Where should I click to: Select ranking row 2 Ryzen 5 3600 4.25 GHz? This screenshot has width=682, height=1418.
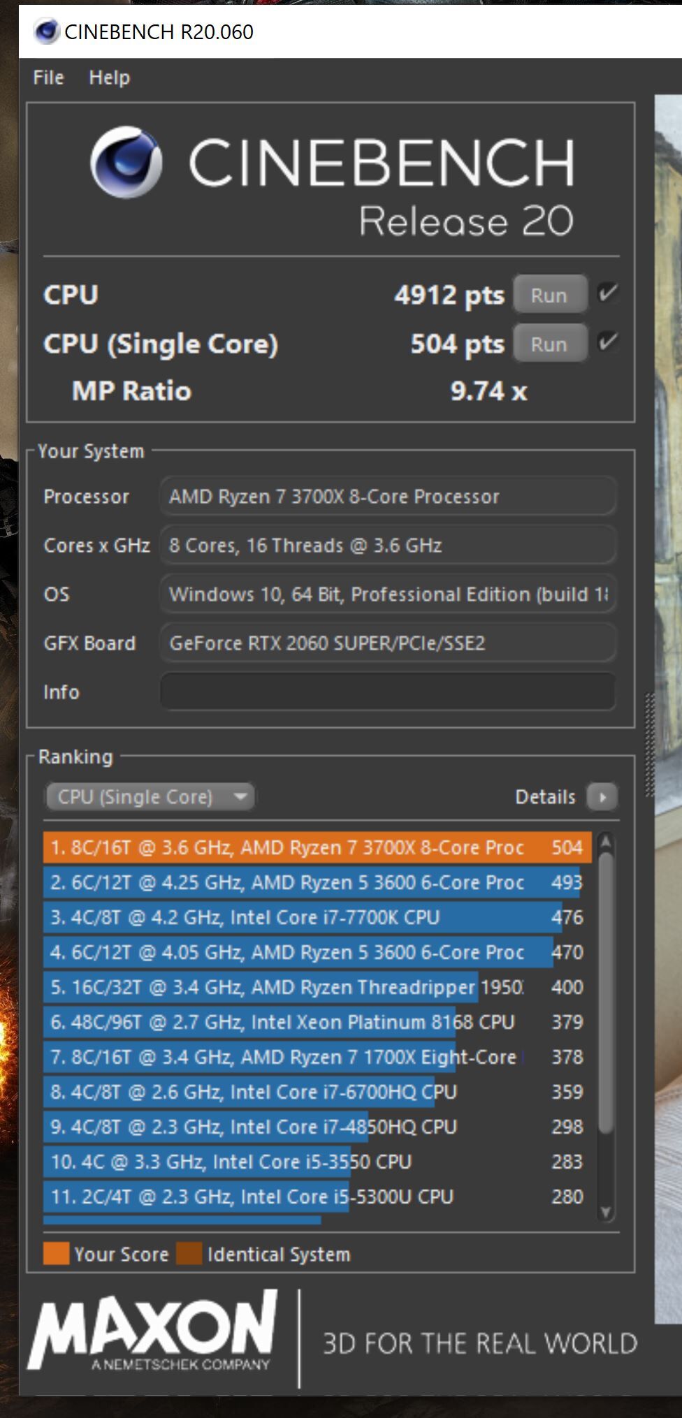pos(317,882)
